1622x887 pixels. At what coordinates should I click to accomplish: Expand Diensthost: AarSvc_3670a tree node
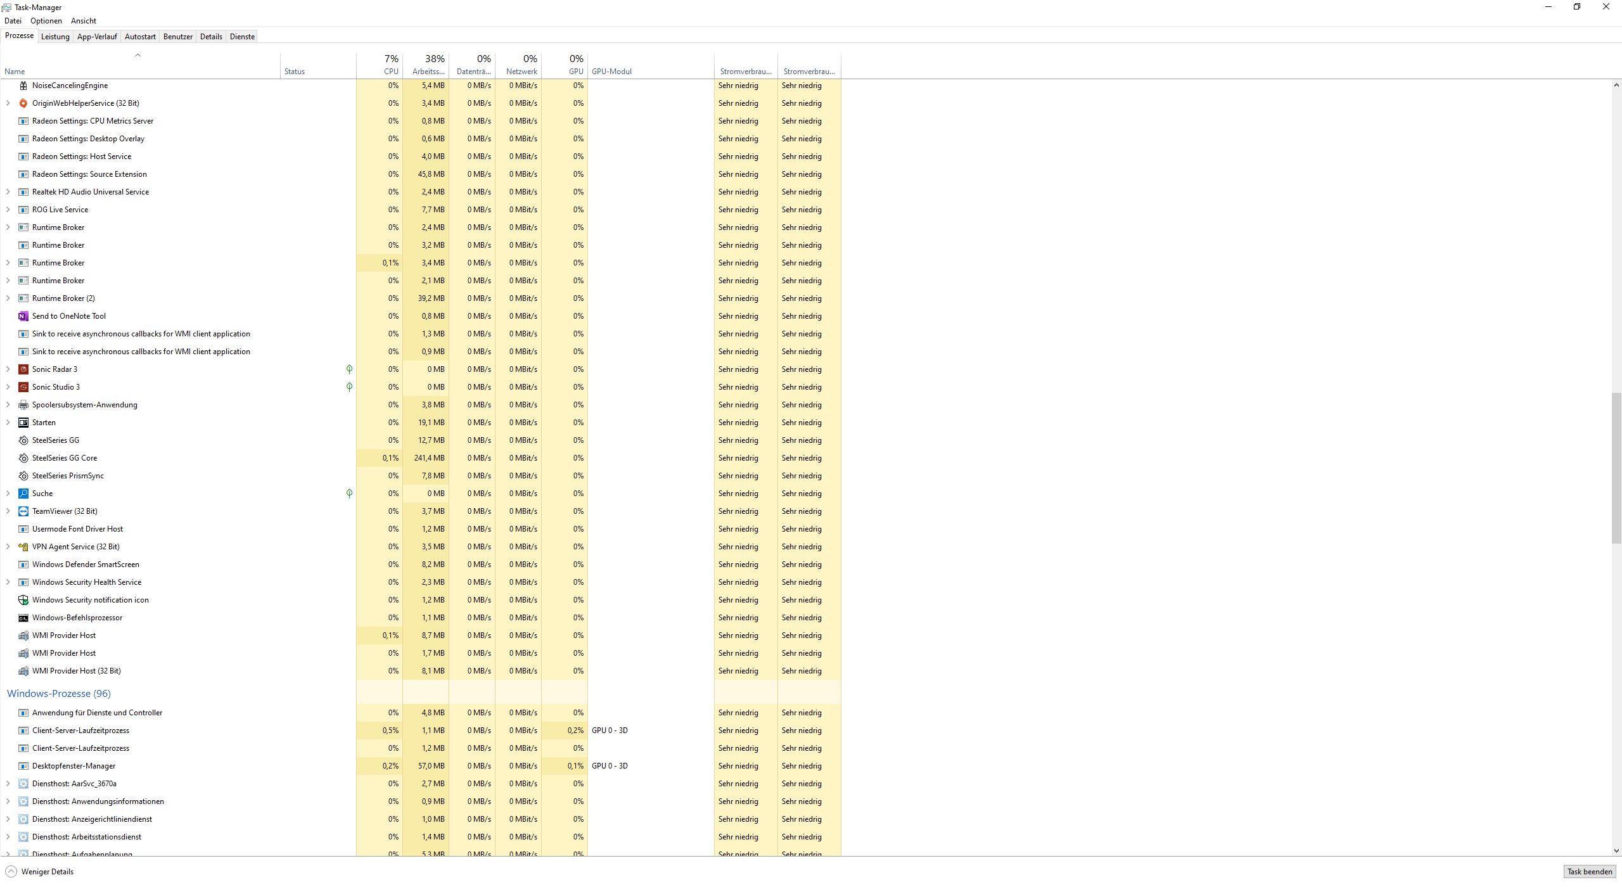[8, 784]
